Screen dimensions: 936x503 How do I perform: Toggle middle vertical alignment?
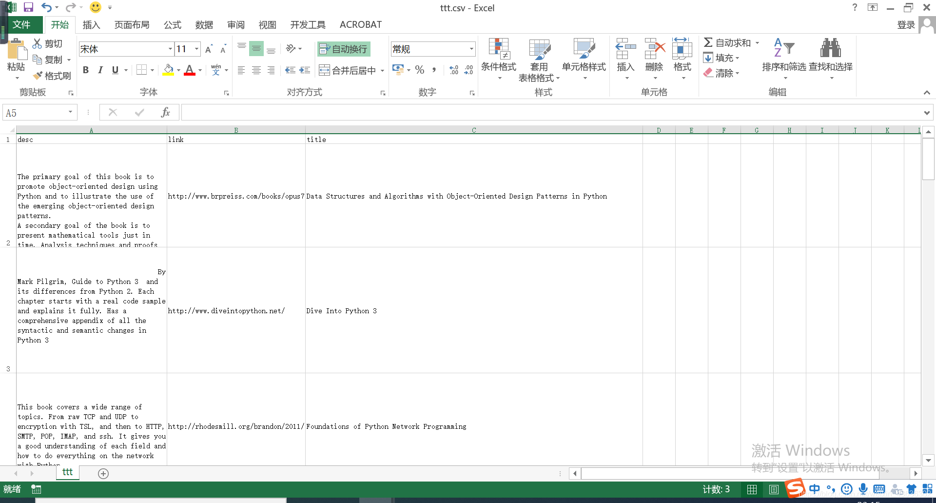[x=256, y=48]
